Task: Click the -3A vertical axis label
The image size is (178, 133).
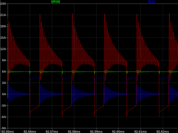Action: point(4,106)
